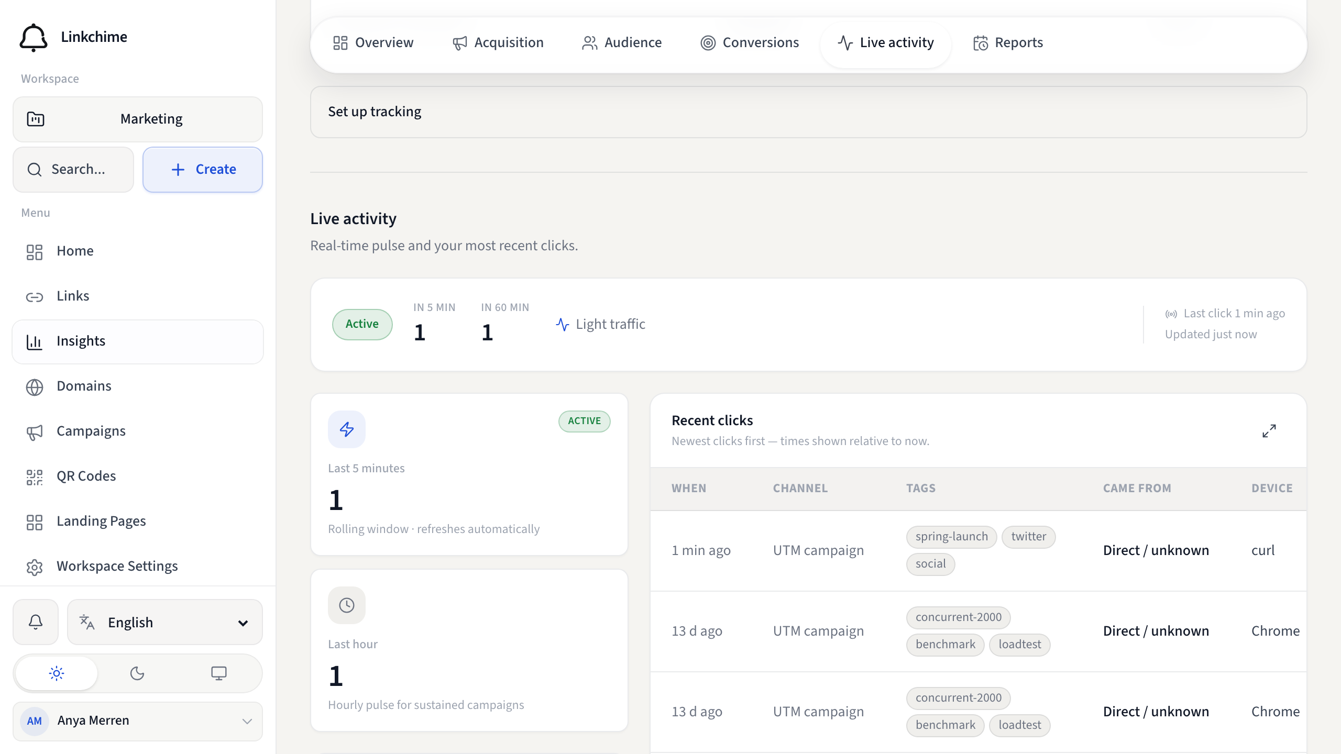Expand the Recent clicks panel
Image resolution: width=1341 pixels, height=754 pixels.
[1269, 431]
